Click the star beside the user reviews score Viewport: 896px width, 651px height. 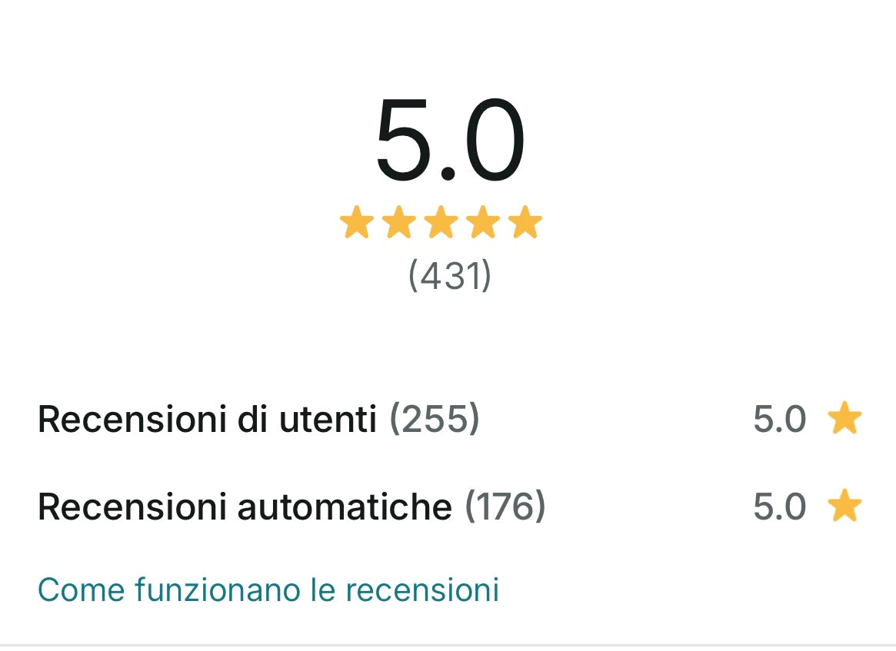(844, 419)
